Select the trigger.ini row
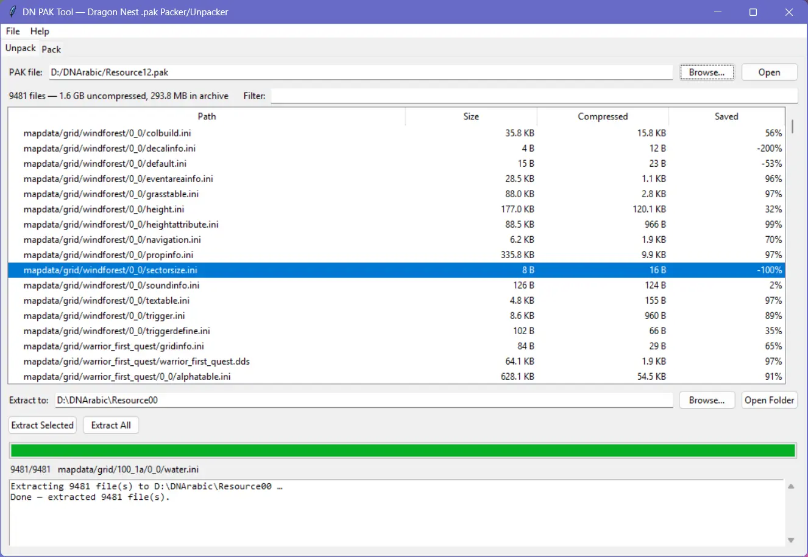Viewport: 808px width, 557px height. pos(396,315)
